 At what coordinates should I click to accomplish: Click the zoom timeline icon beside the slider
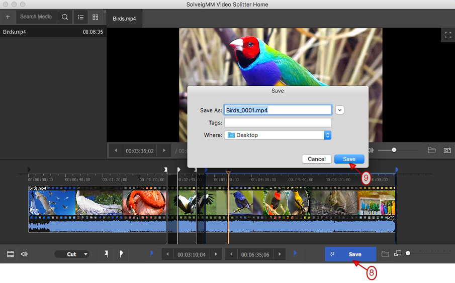click(398, 254)
